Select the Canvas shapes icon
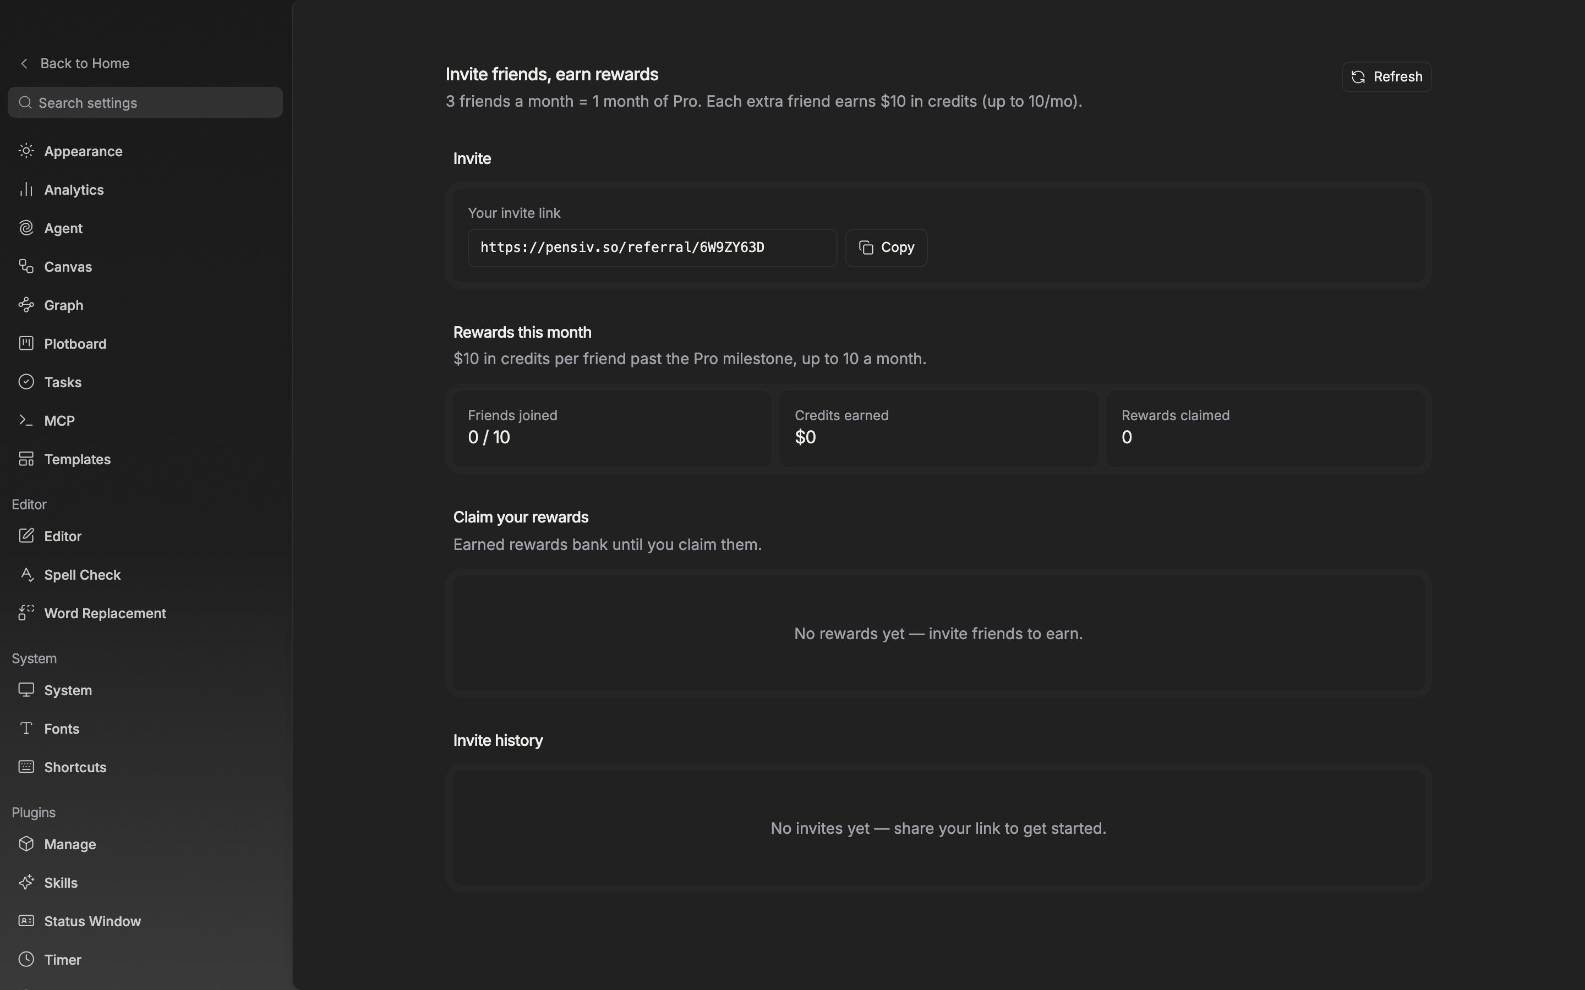This screenshot has width=1585, height=990. 26,267
